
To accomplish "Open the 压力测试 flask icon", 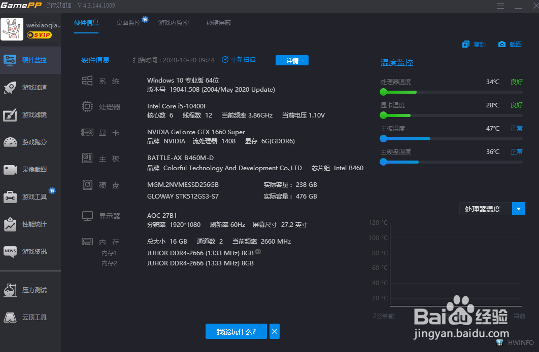I will click(x=10, y=290).
